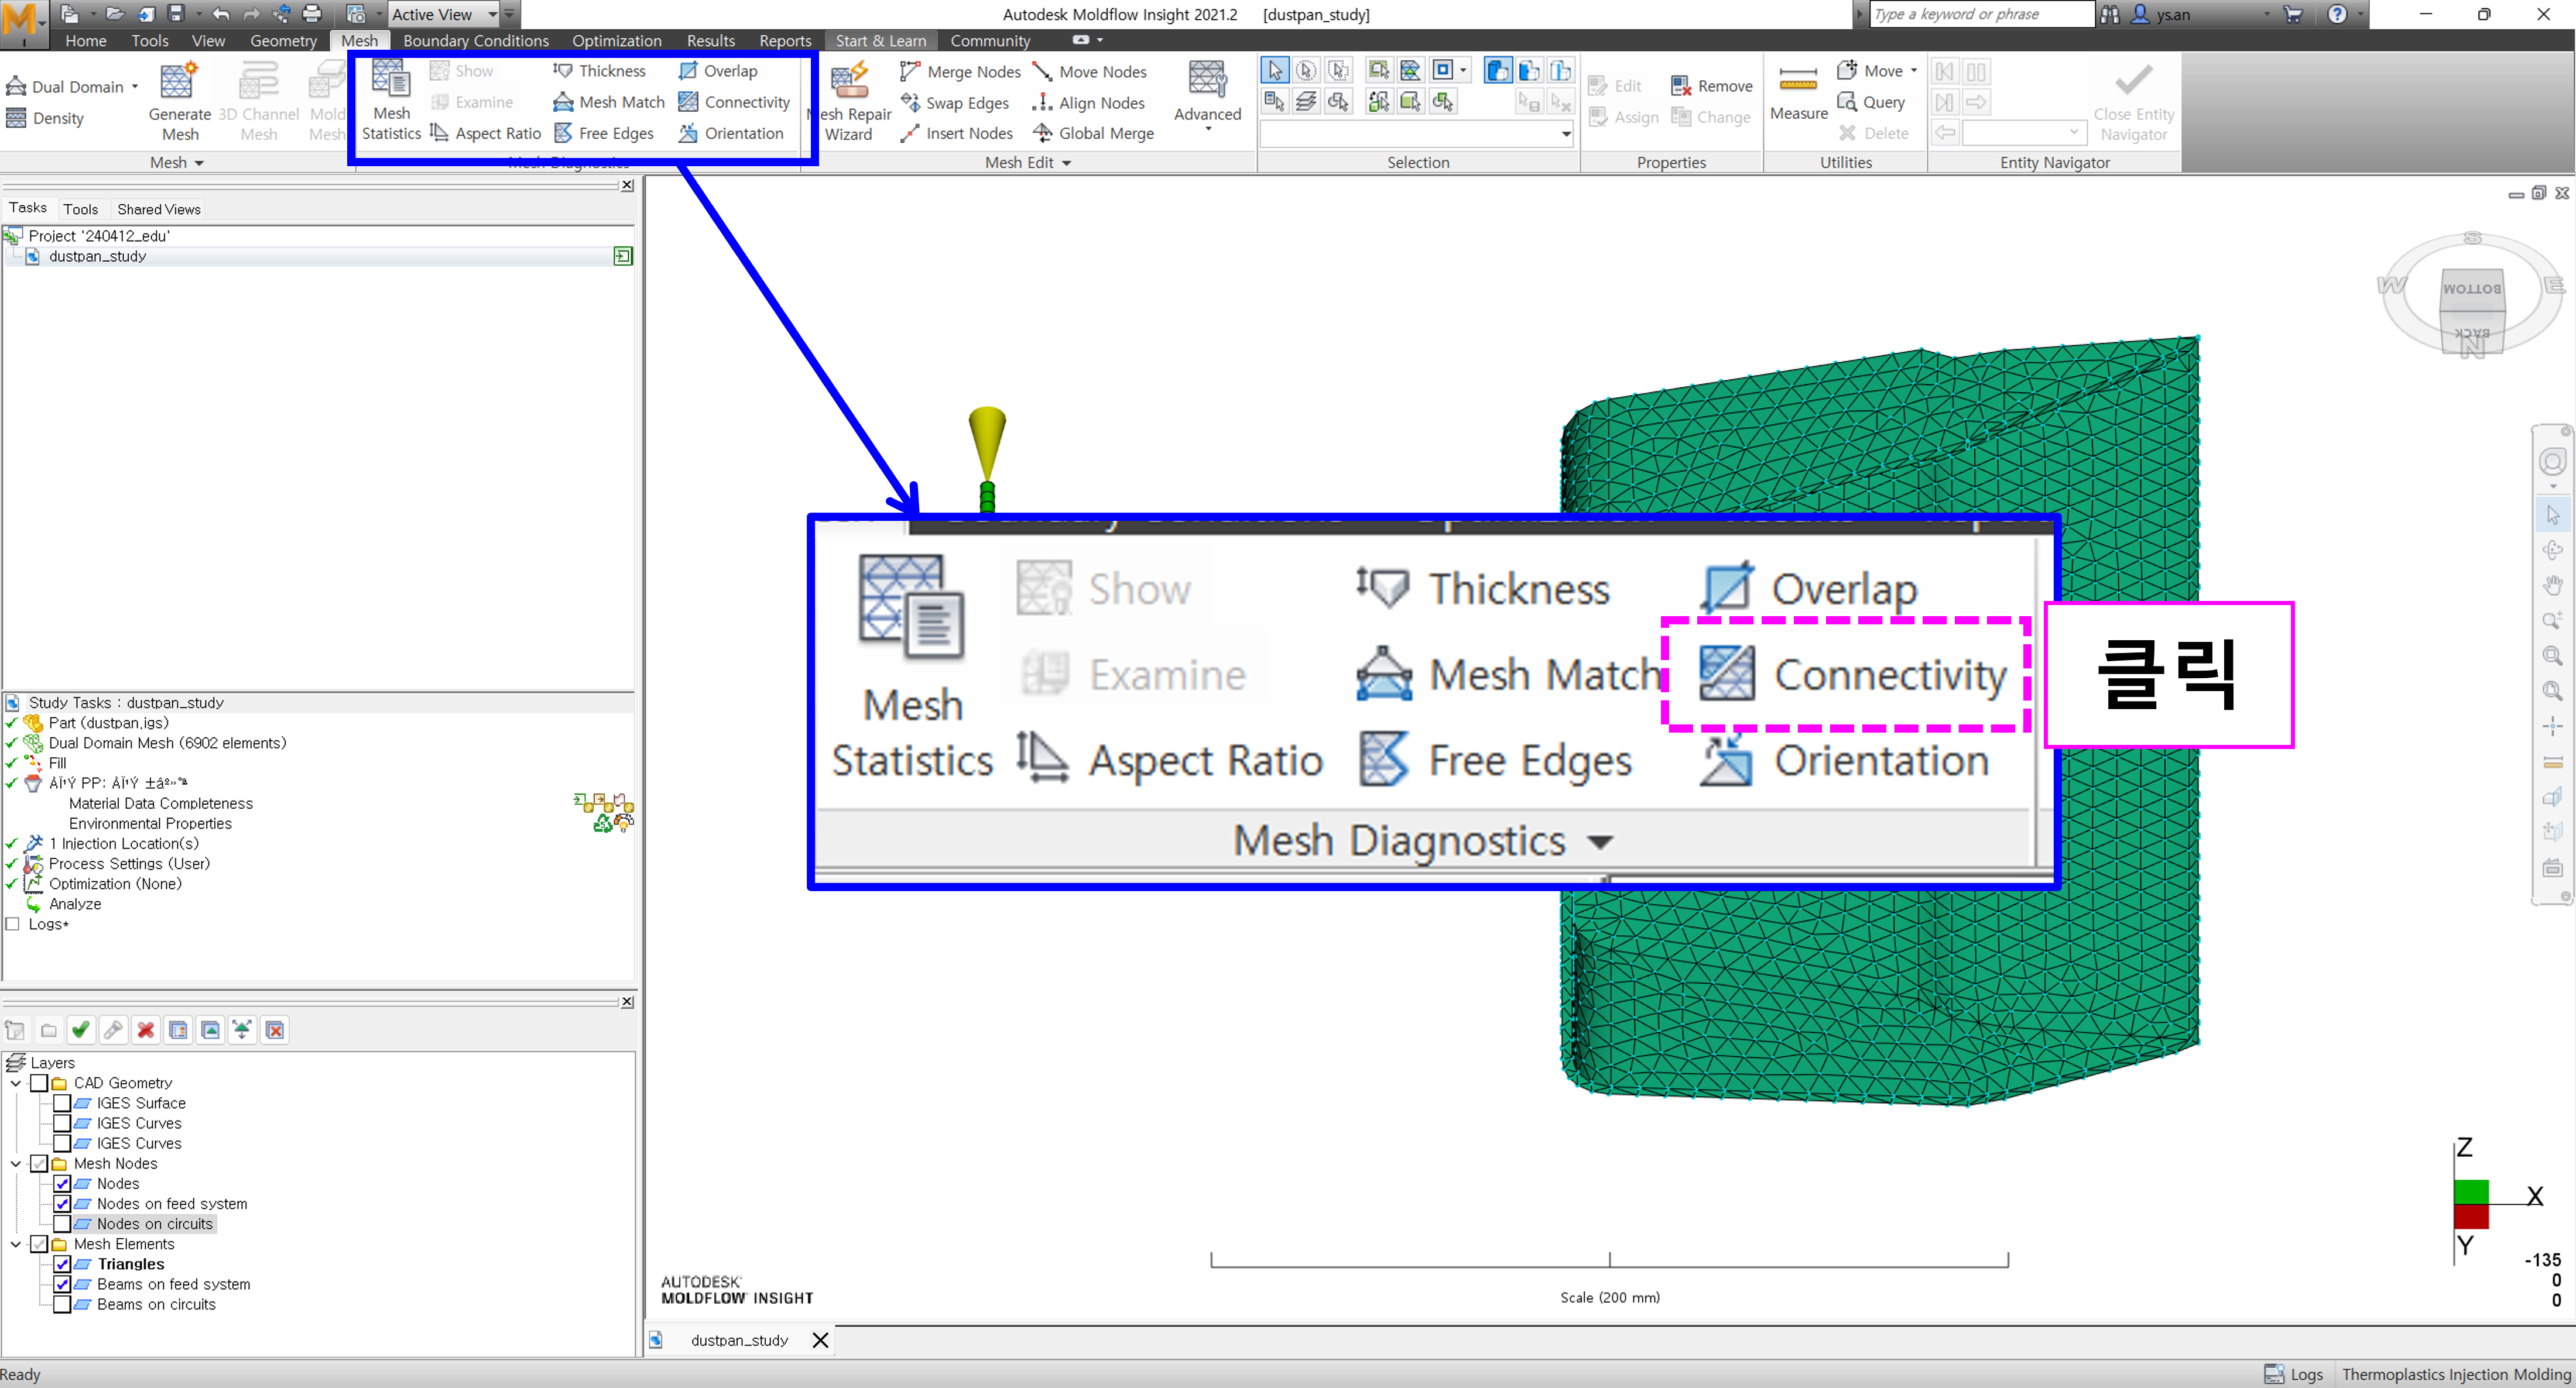Run the Aspect Ratio diagnostic
The width and height of the screenshot is (2576, 1388).
[x=486, y=133]
